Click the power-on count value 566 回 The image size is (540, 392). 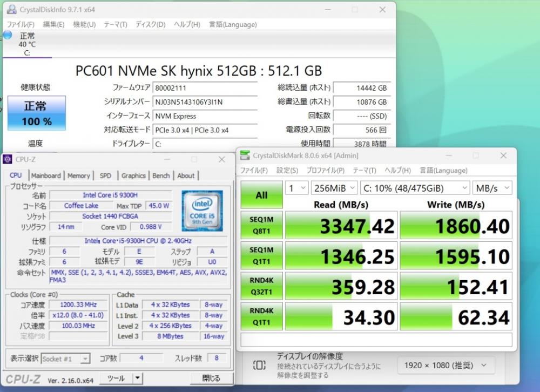[362, 130]
